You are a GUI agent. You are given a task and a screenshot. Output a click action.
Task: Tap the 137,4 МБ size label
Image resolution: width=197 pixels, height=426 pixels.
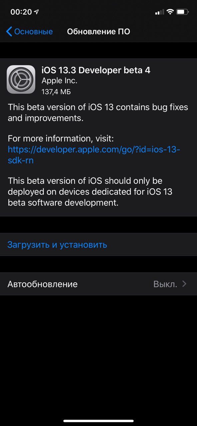tap(56, 92)
